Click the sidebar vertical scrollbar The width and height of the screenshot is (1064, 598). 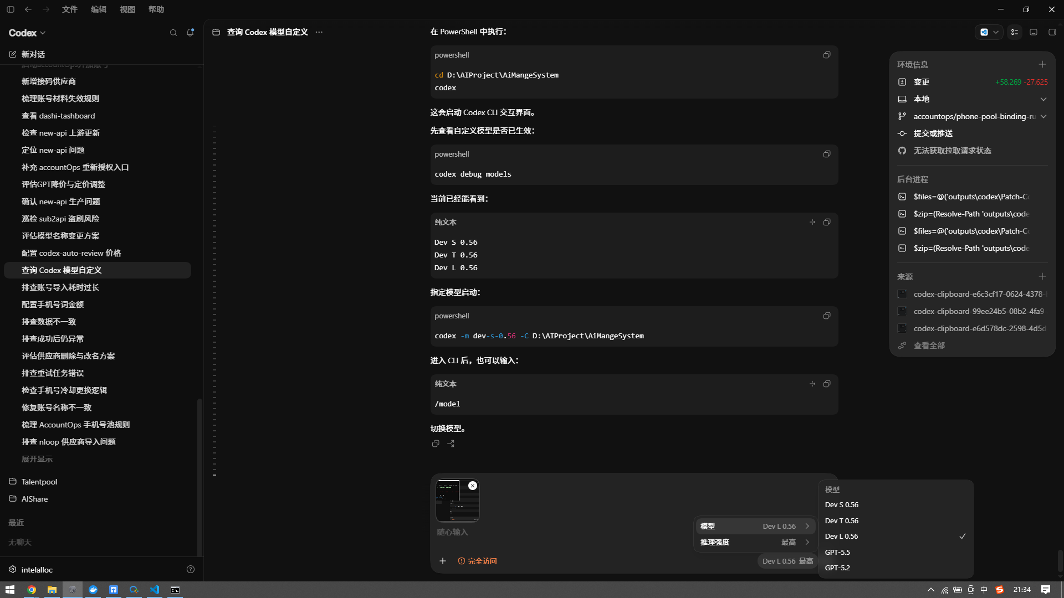tap(199, 476)
